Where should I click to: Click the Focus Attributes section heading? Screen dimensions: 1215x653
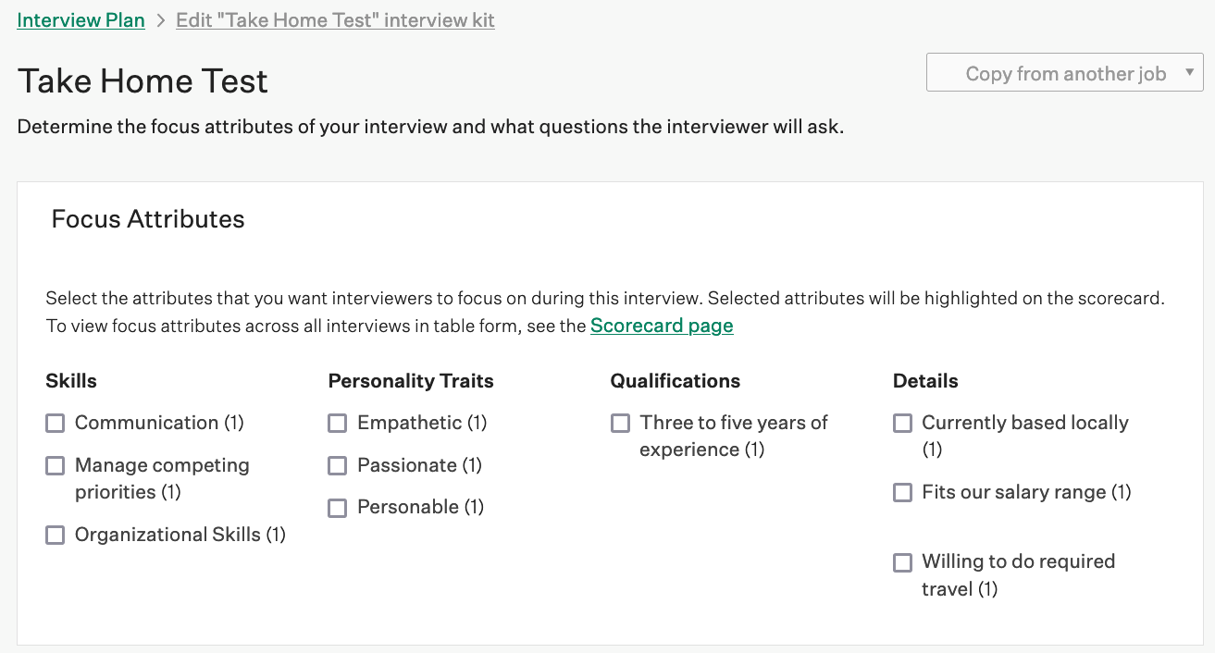tap(146, 219)
